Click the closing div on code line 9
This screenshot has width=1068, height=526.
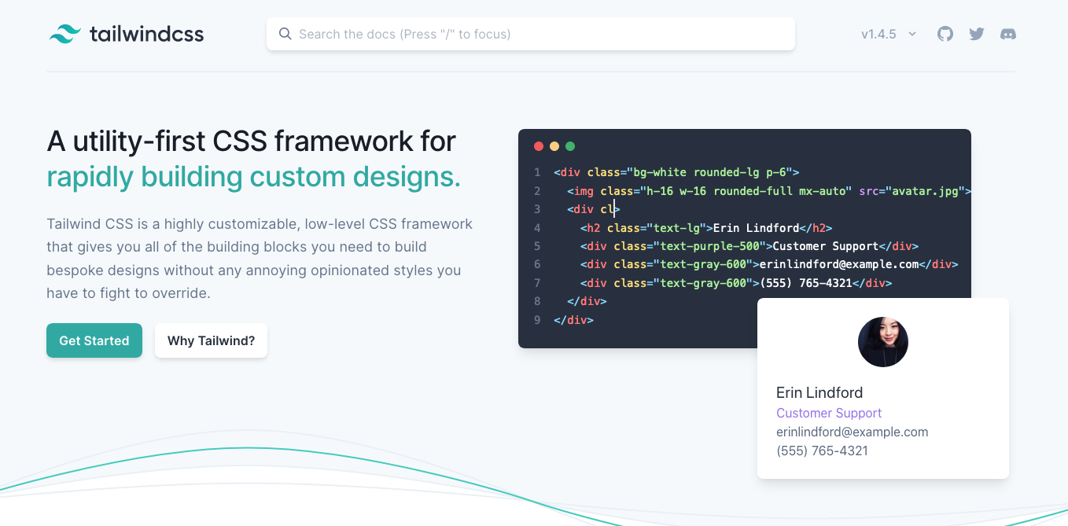tap(573, 320)
